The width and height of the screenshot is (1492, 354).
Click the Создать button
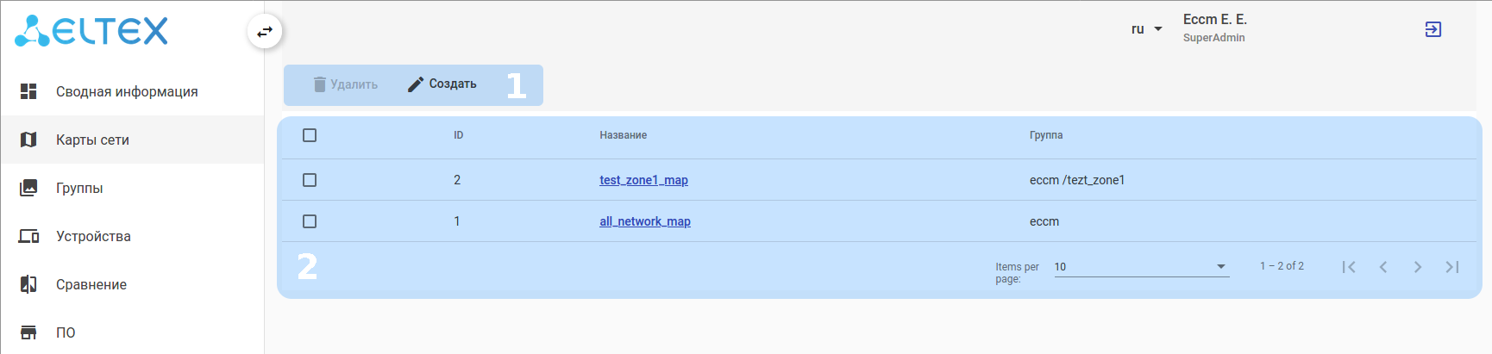(x=442, y=84)
